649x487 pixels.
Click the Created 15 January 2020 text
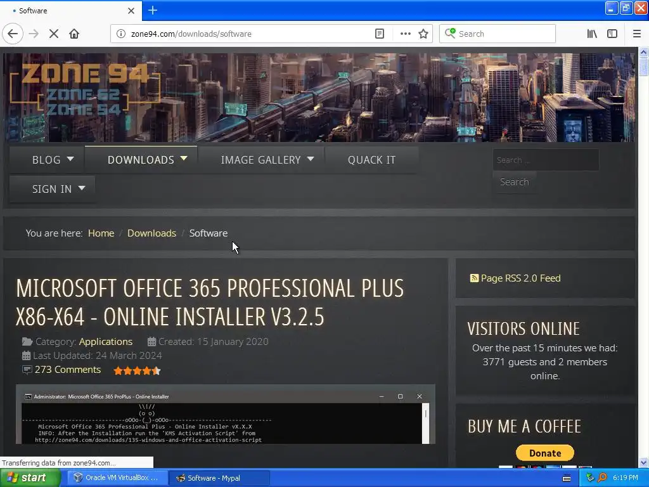(213, 342)
